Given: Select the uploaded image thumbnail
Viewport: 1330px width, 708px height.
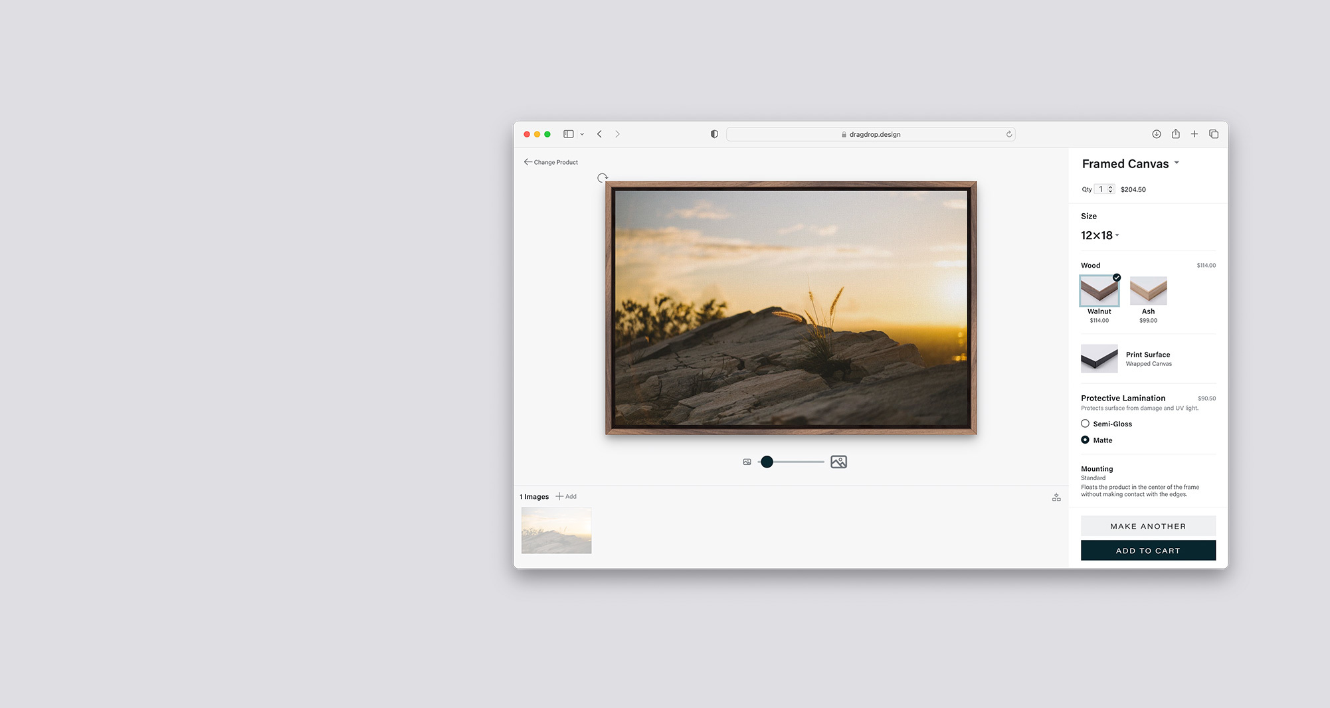Looking at the screenshot, I should [x=556, y=531].
